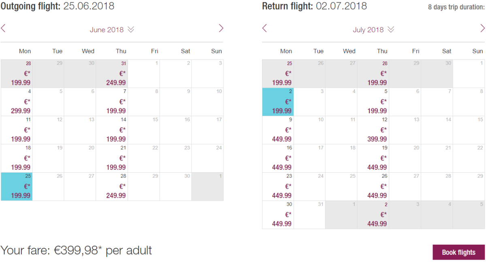Select return flight on July 19
Image resolution: width=486 pixels, height=262 pixels.
[373, 158]
